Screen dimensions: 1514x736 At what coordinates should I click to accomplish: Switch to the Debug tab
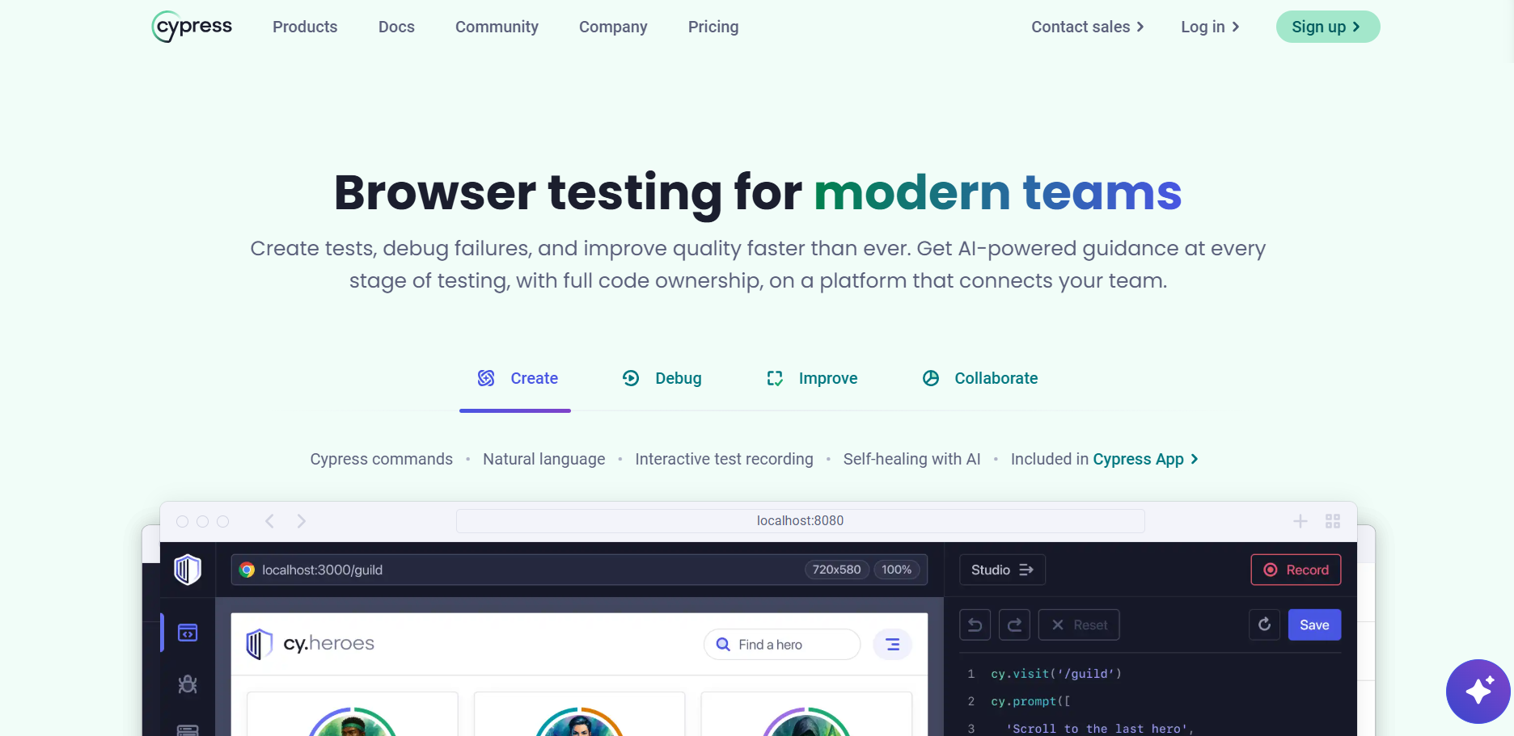tap(662, 378)
